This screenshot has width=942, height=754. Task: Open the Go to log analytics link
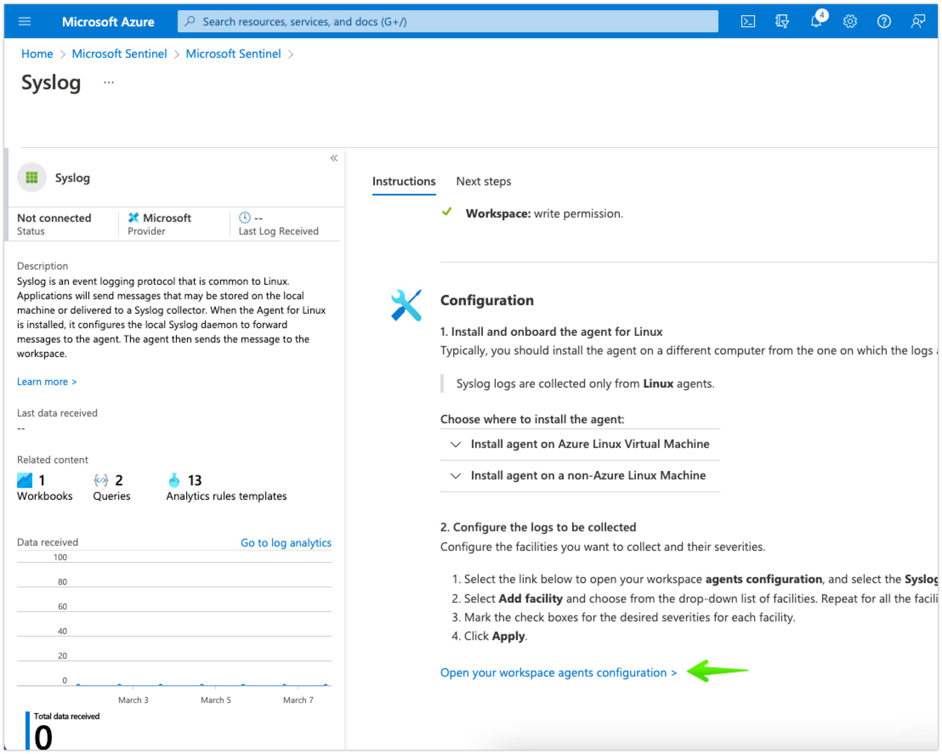[x=286, y=543]
